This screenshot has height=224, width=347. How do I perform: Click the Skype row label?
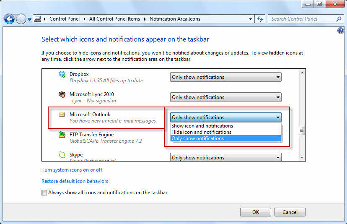pyautogui.click(x=76, y=155)
